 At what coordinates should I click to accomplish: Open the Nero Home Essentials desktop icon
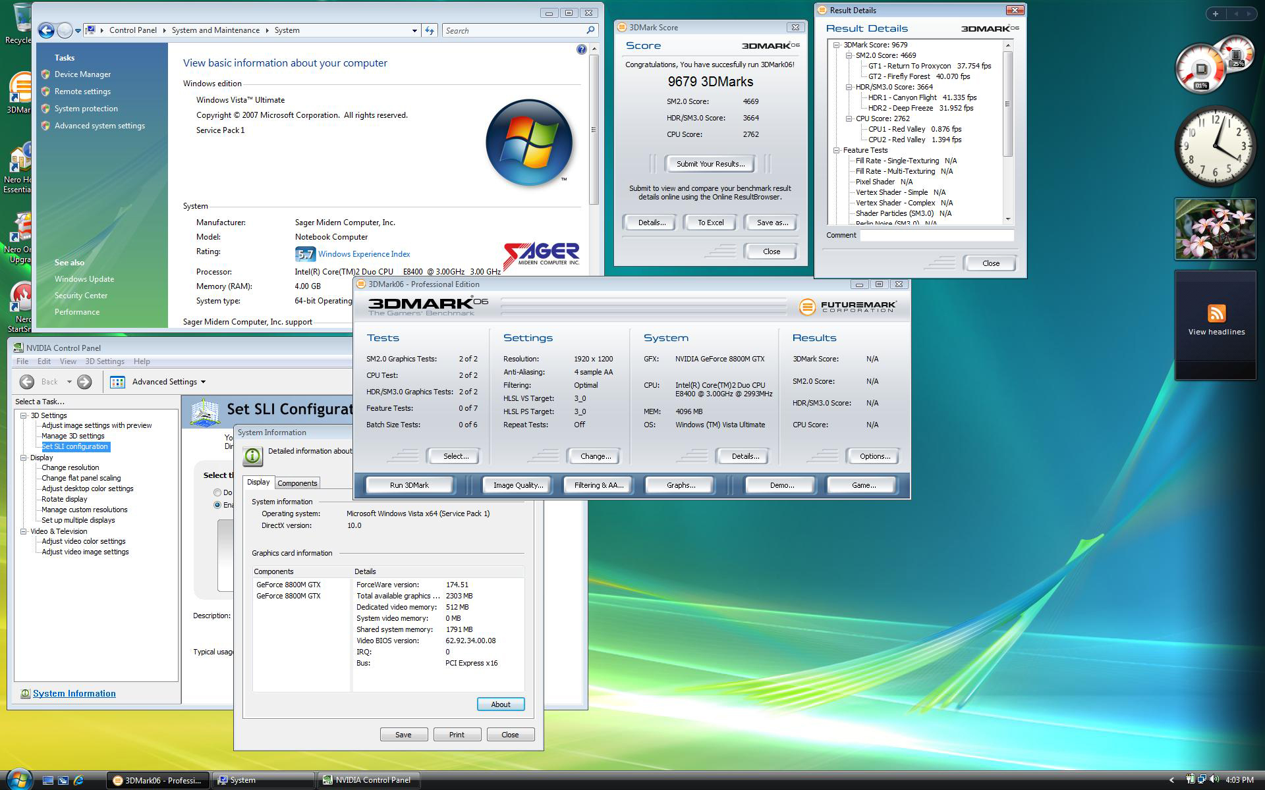point(18,168)
